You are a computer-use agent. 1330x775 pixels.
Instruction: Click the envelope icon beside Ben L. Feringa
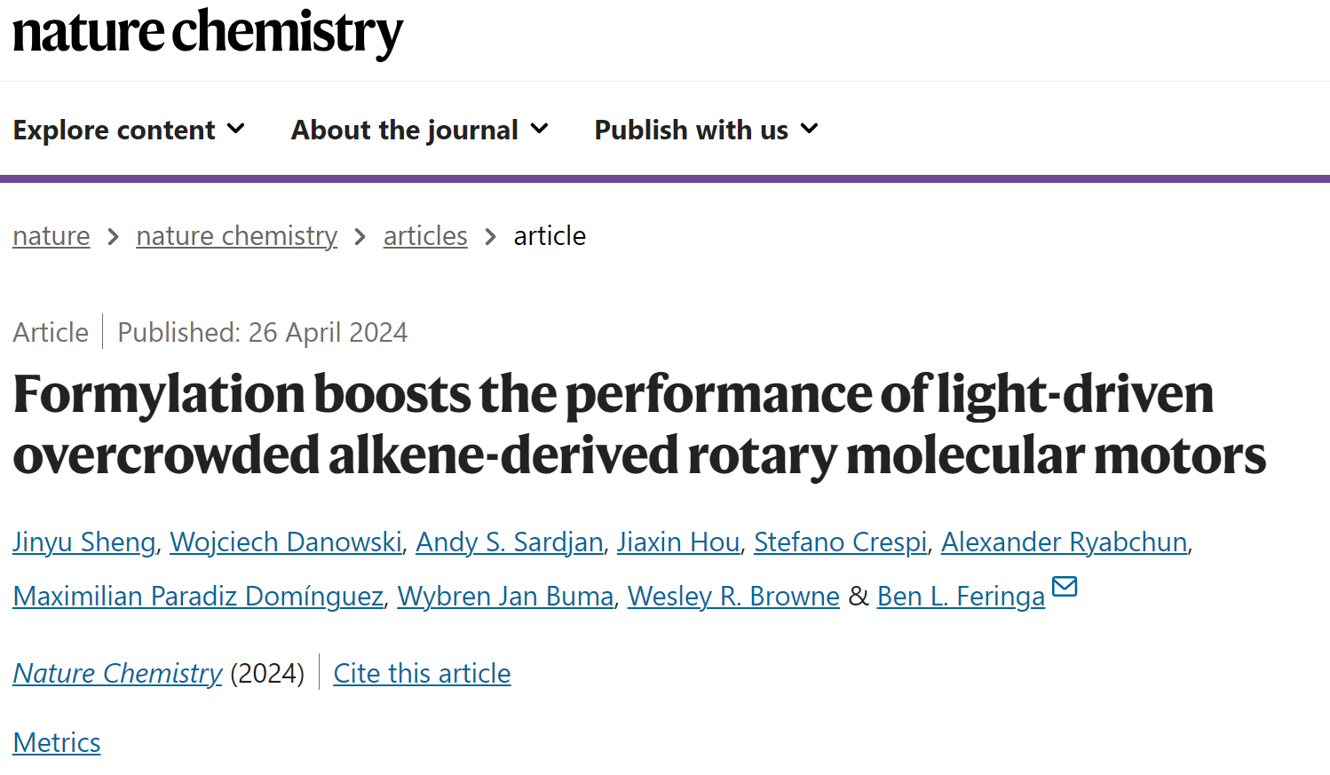(x=1065, y=587)
